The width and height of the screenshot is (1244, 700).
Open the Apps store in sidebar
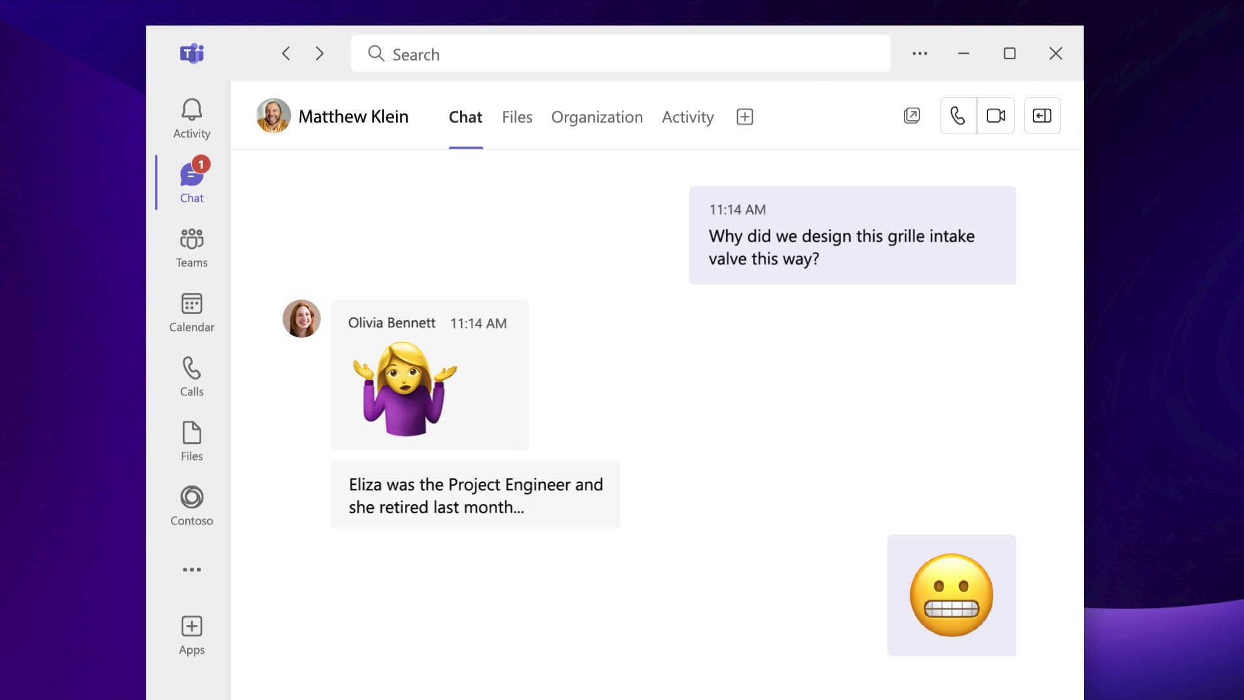[x=192, y=636]
